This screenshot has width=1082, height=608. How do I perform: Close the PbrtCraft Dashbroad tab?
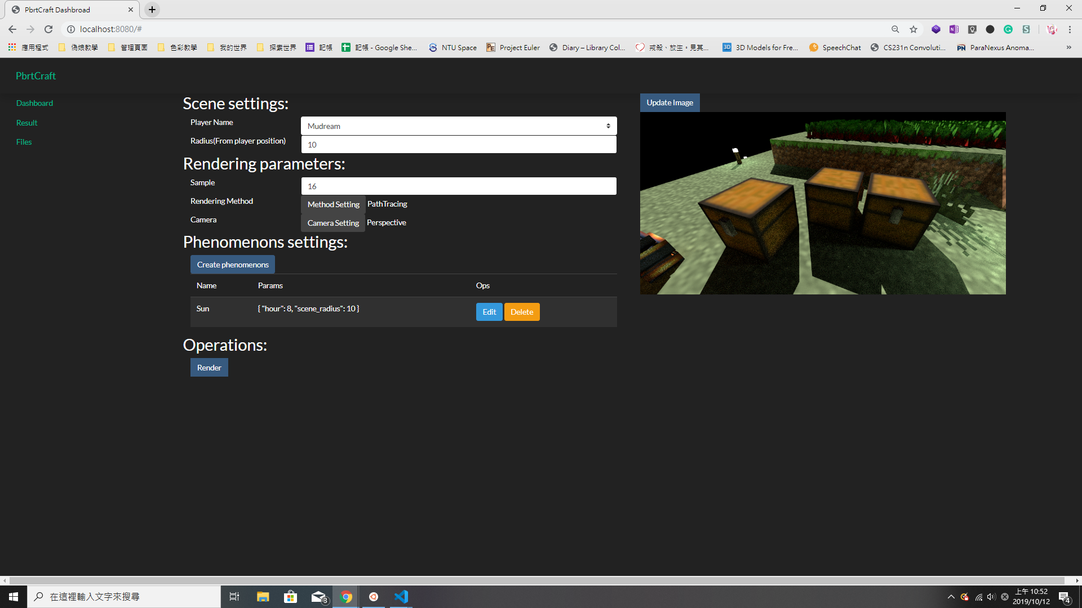(x=130, y=10)
